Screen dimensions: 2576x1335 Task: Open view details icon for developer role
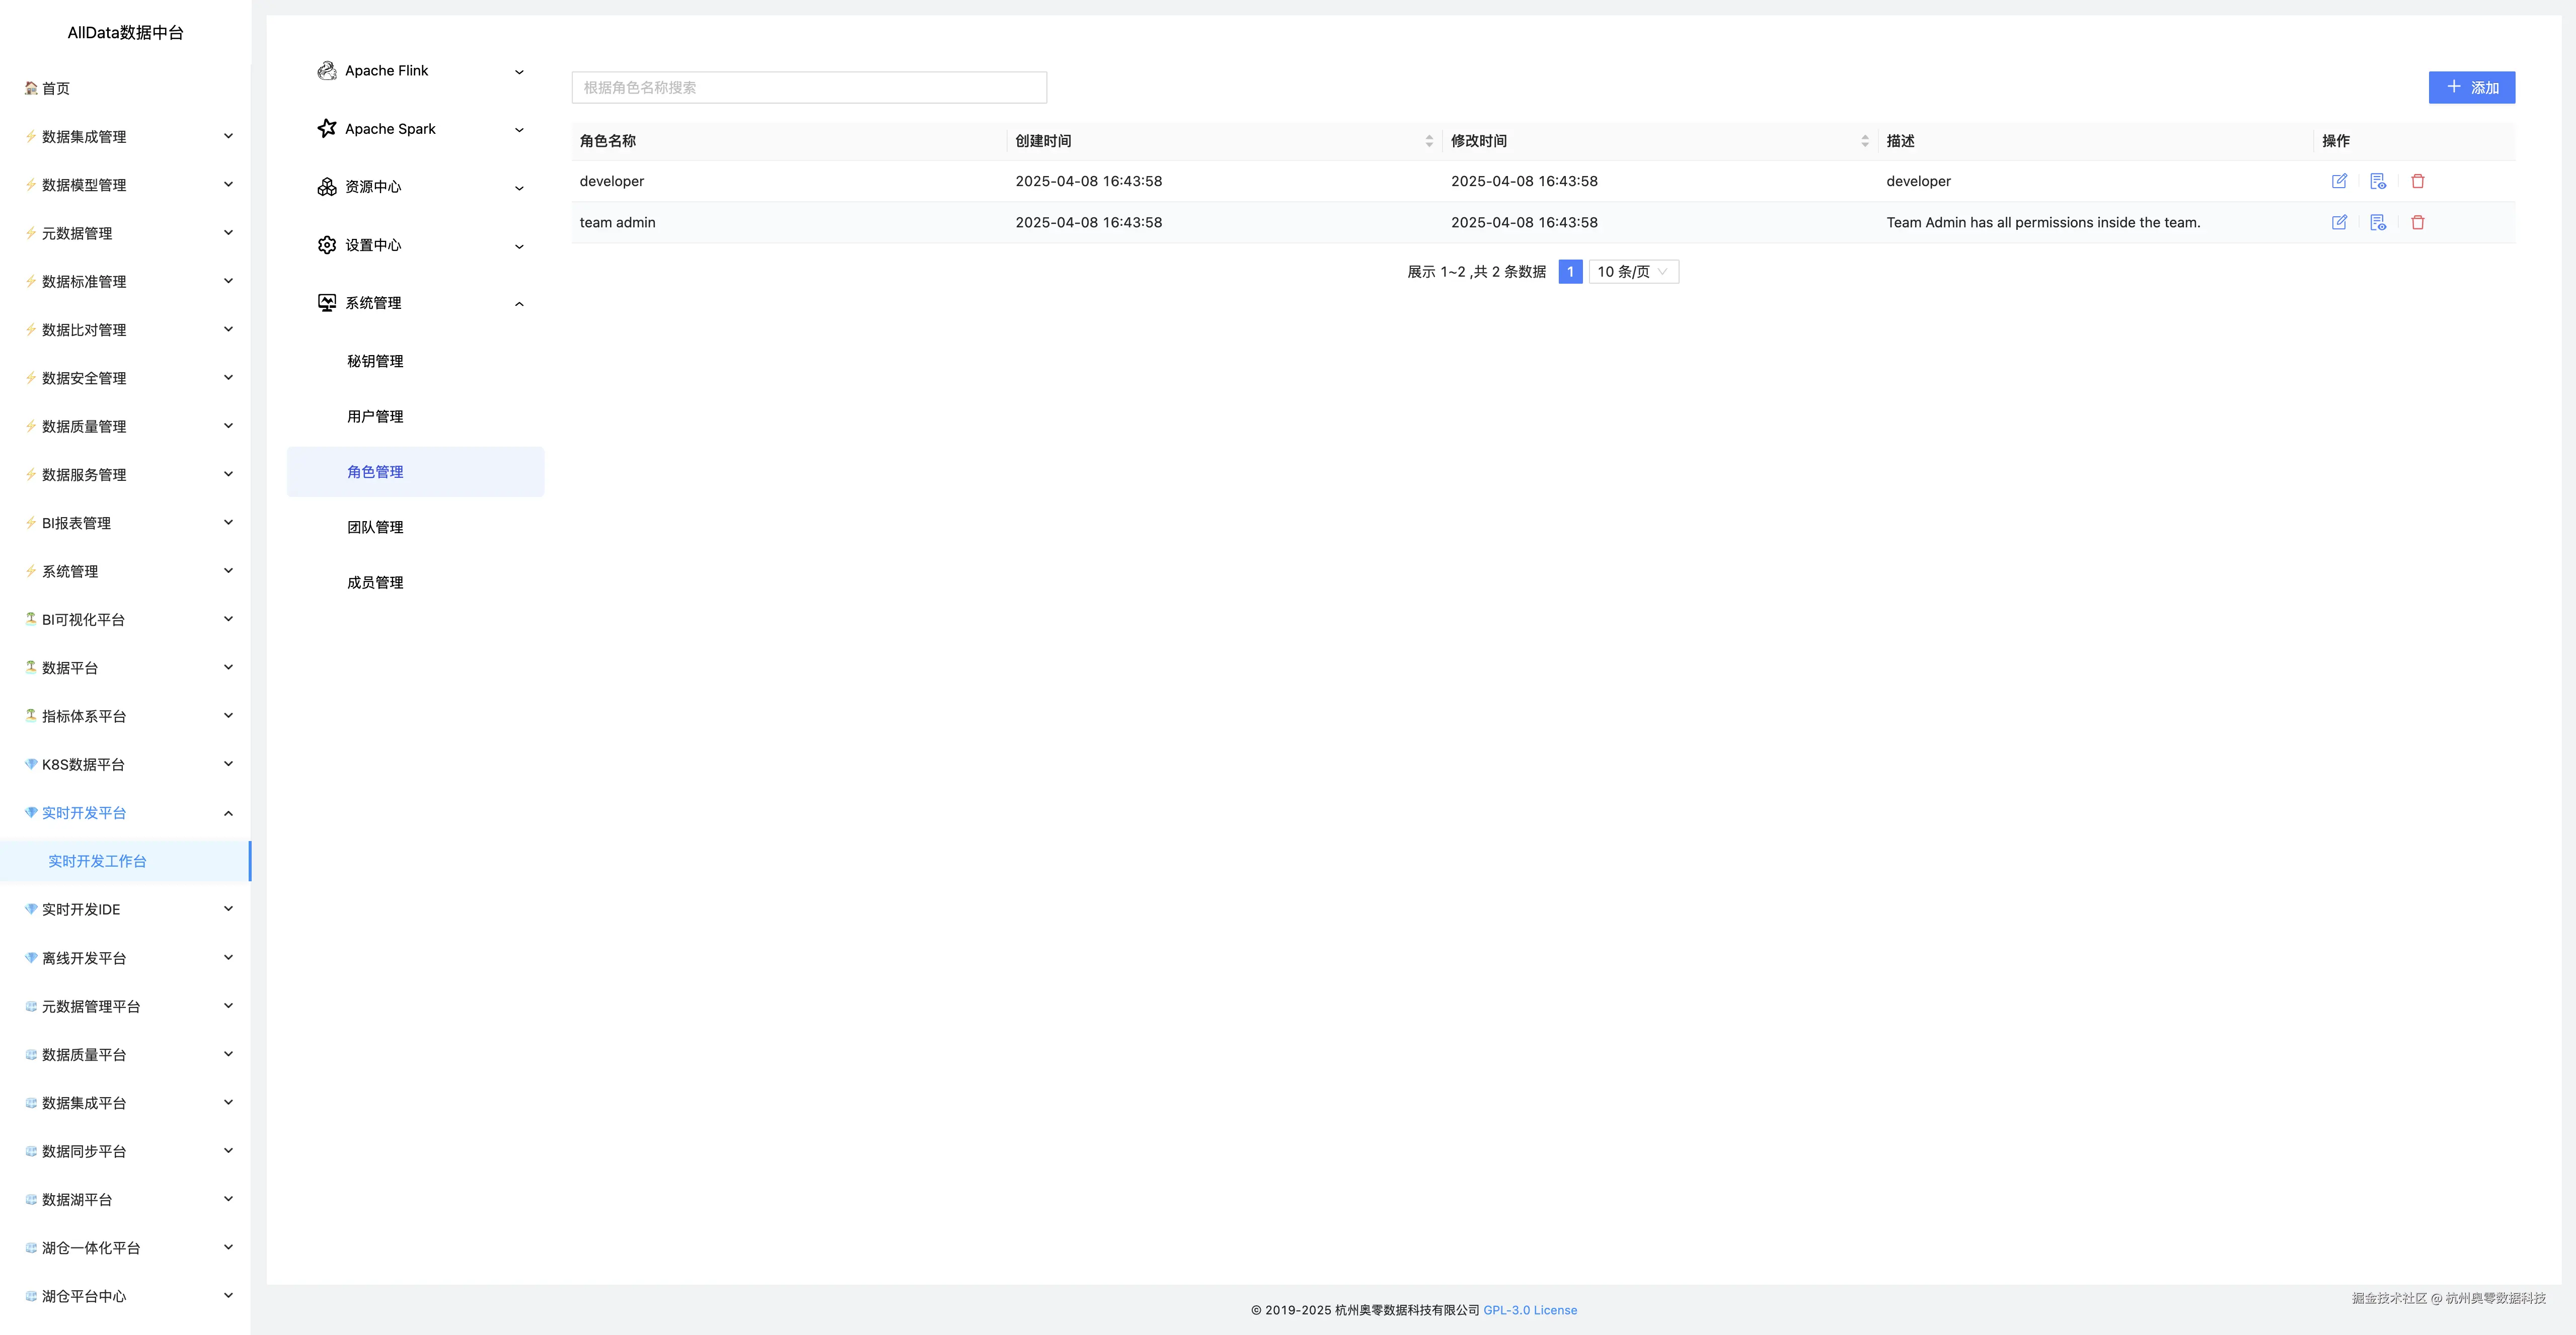pyautogui.click(x=2378, y=181)
